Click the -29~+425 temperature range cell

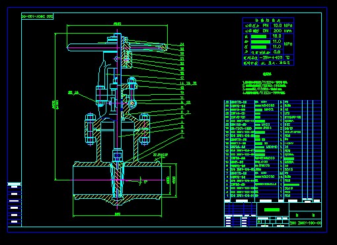[271, 58]
